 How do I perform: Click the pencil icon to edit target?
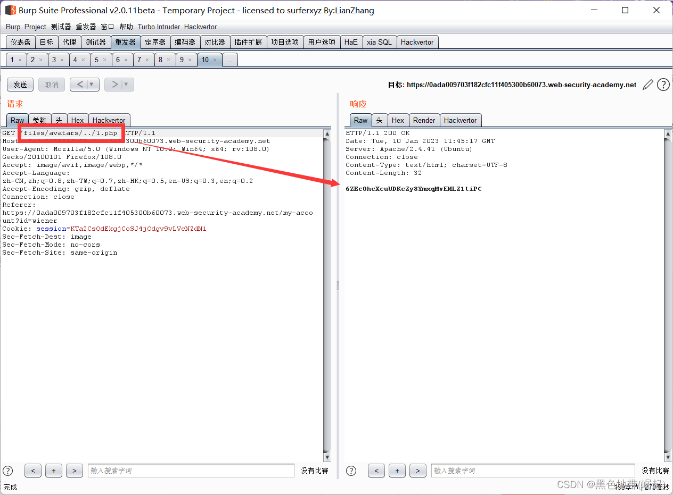point(648,85)
